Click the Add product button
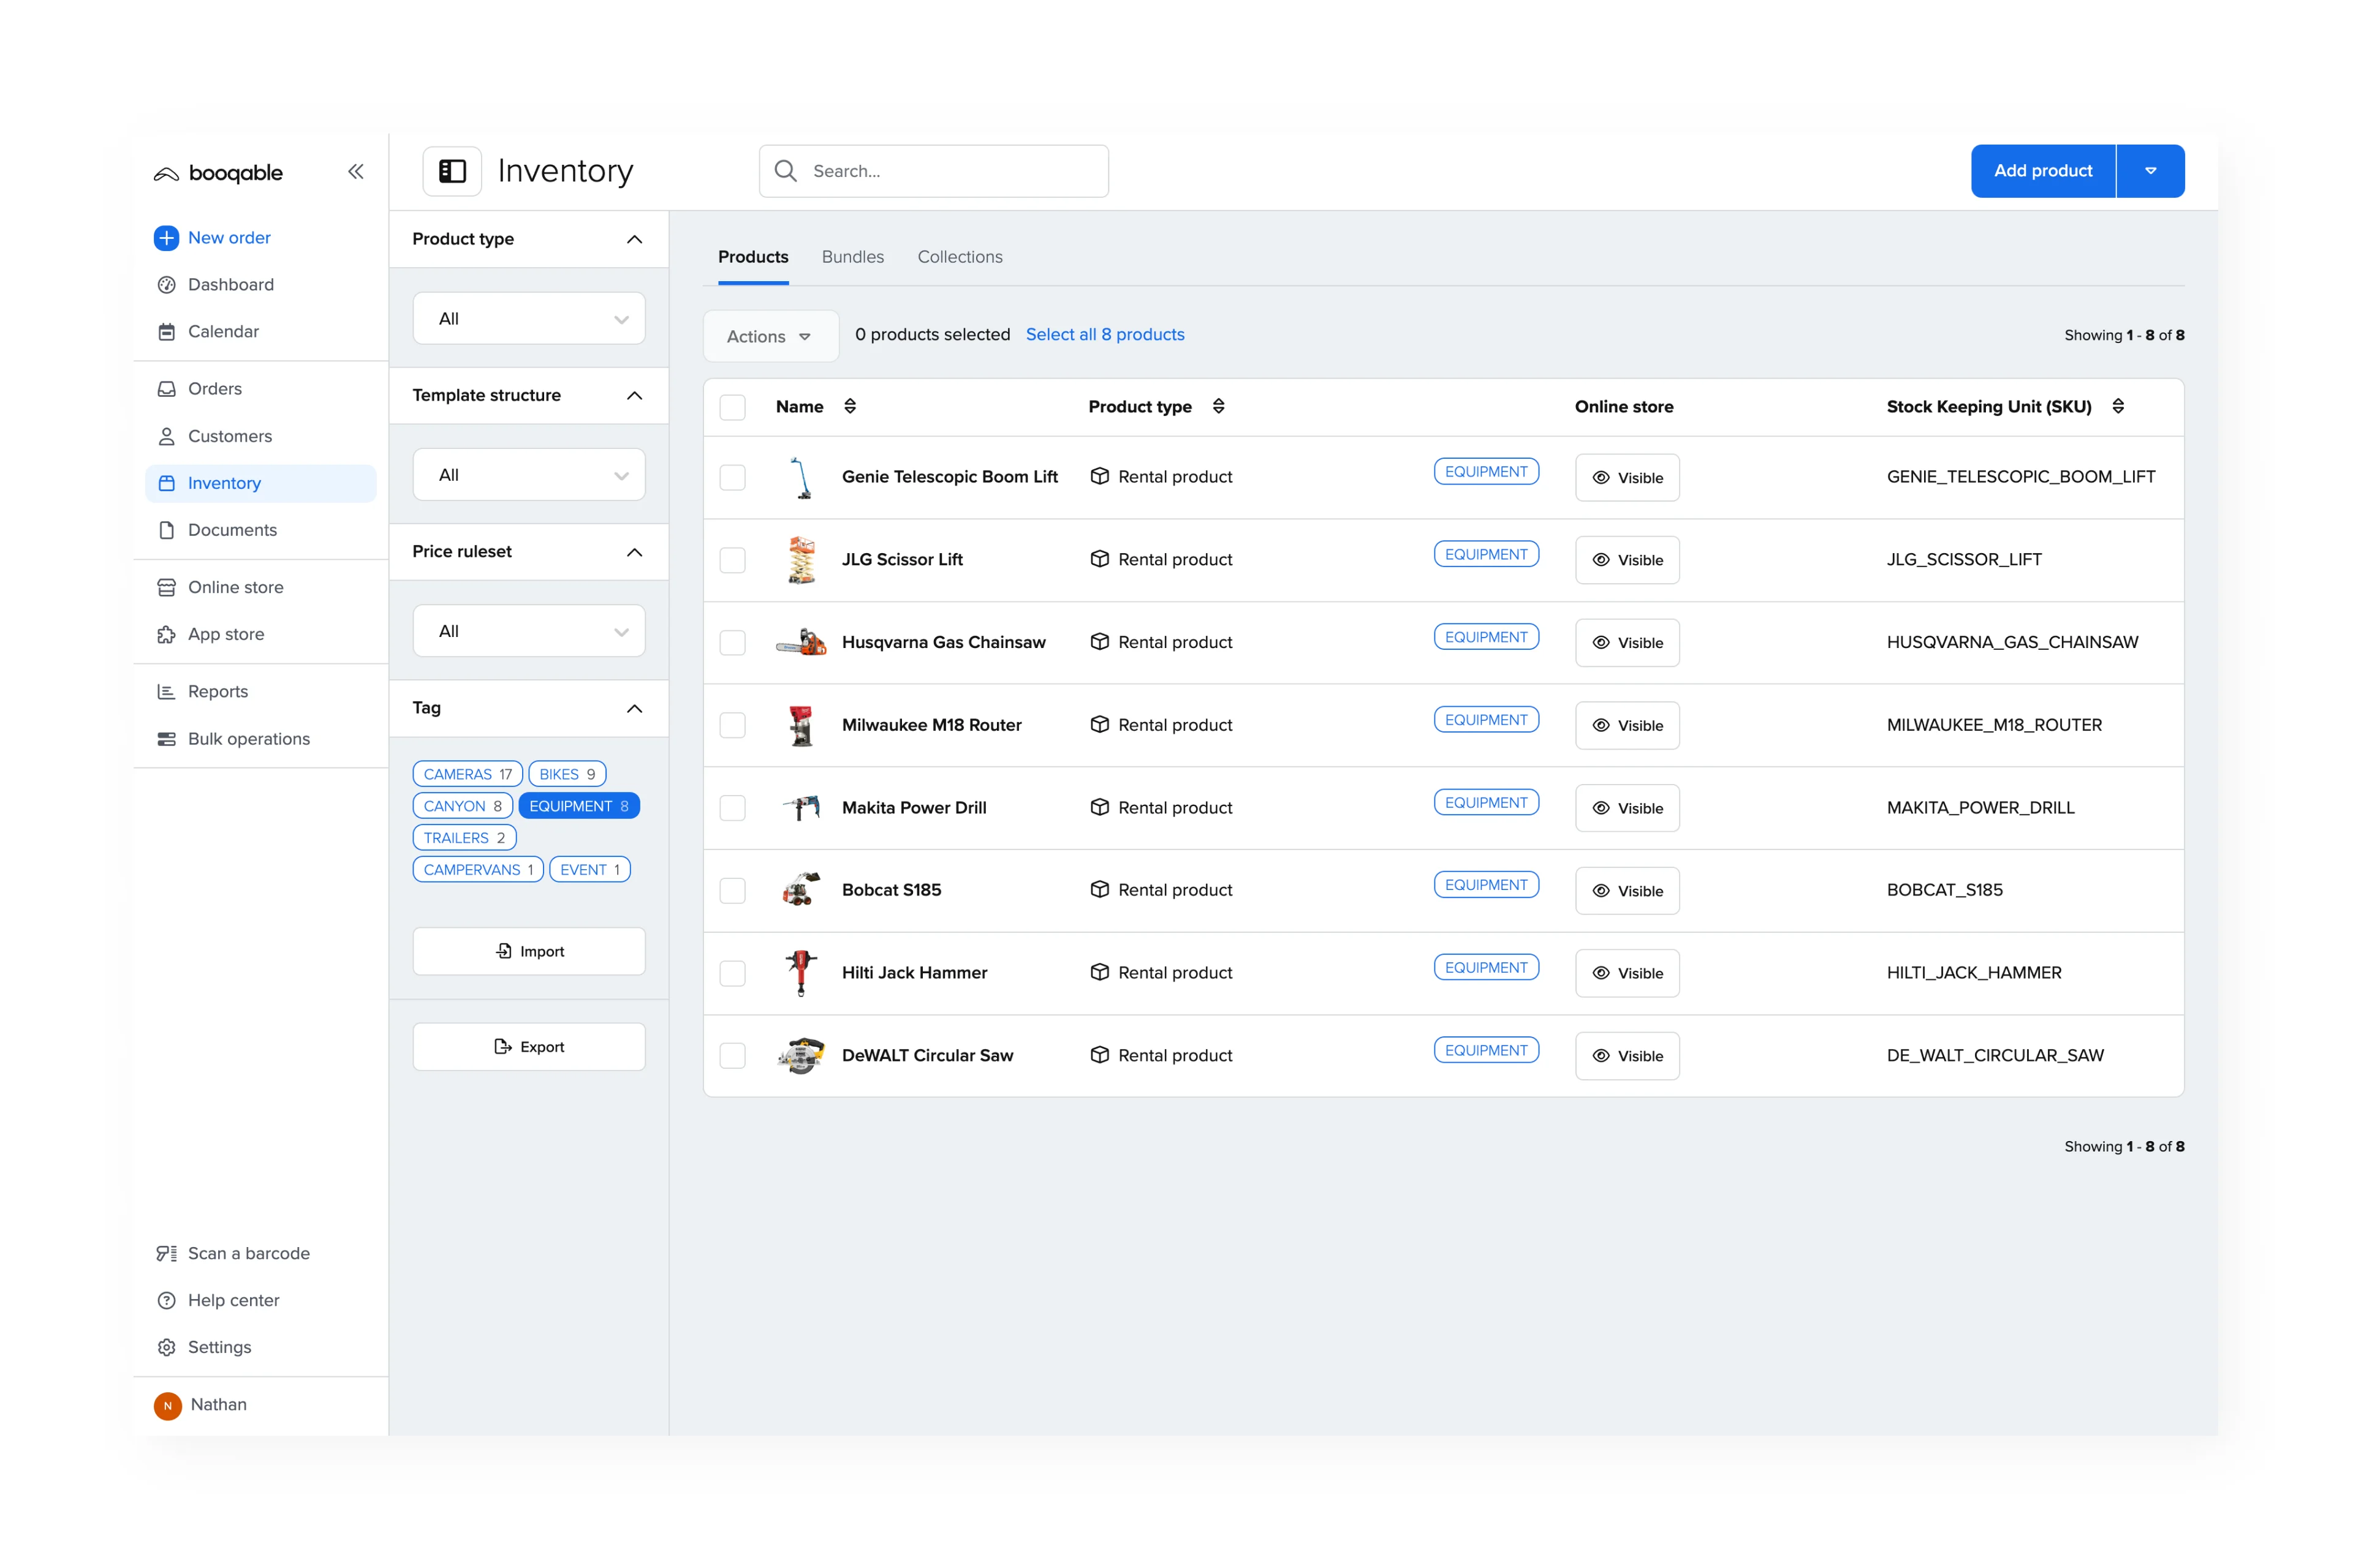This screenshot has height=1568, width=2353. coord(2043,171)
